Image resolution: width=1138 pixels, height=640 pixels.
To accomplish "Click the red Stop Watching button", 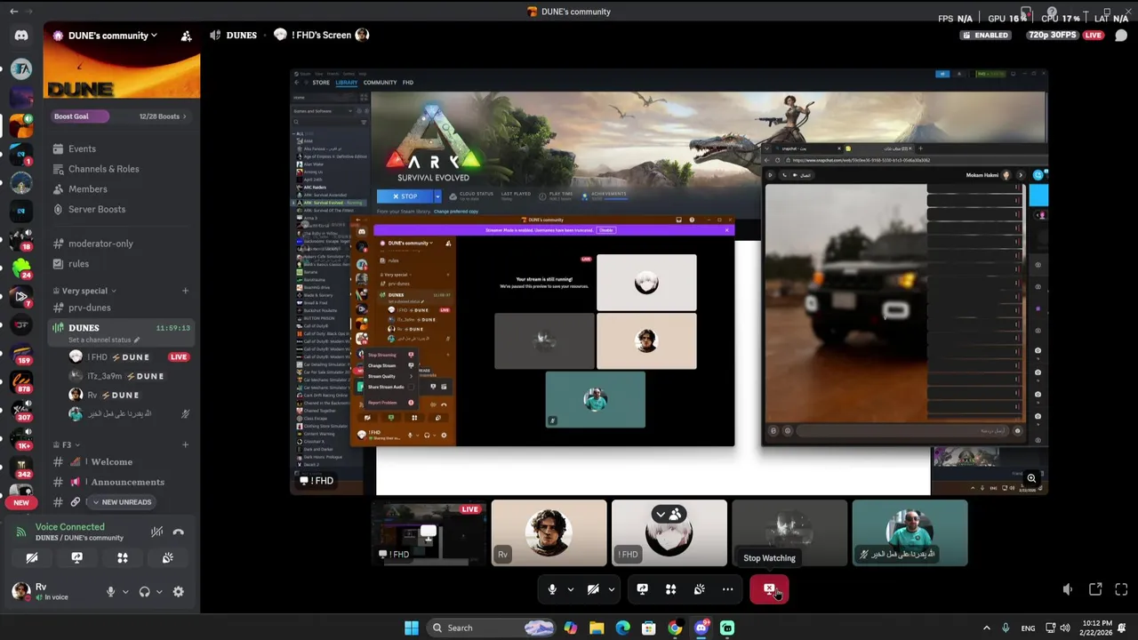I will tap(769, 589).
